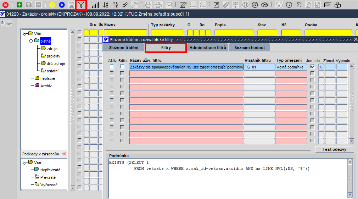
Task: Click the Název yellow filter input field
Action: [125, 33]
